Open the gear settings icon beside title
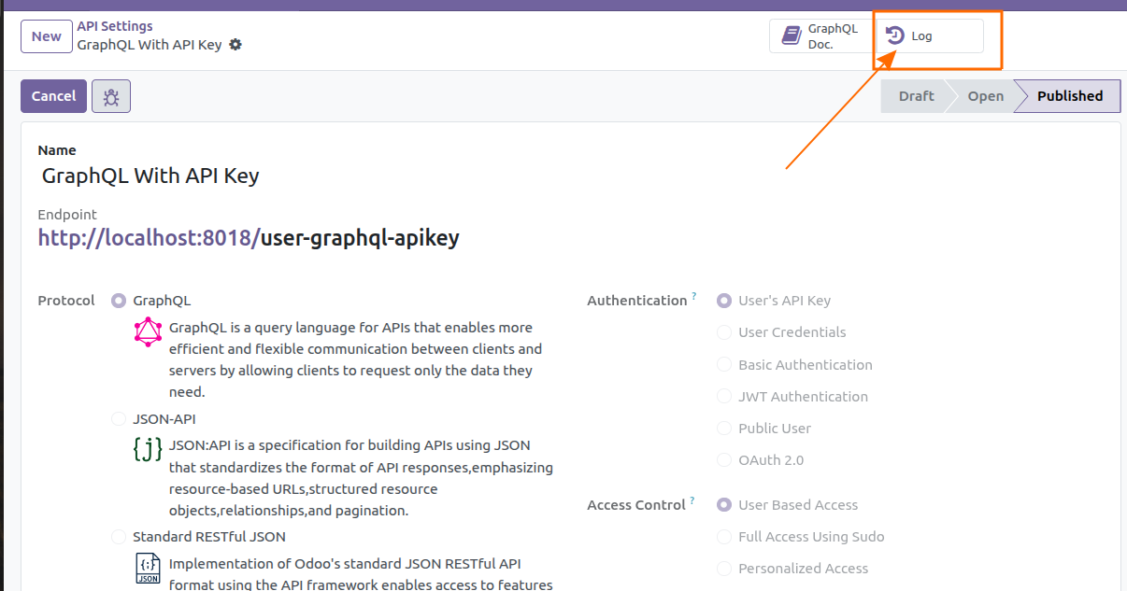Screen dimensions: 1127x591 pyautogui.click(x=235, y=45)
